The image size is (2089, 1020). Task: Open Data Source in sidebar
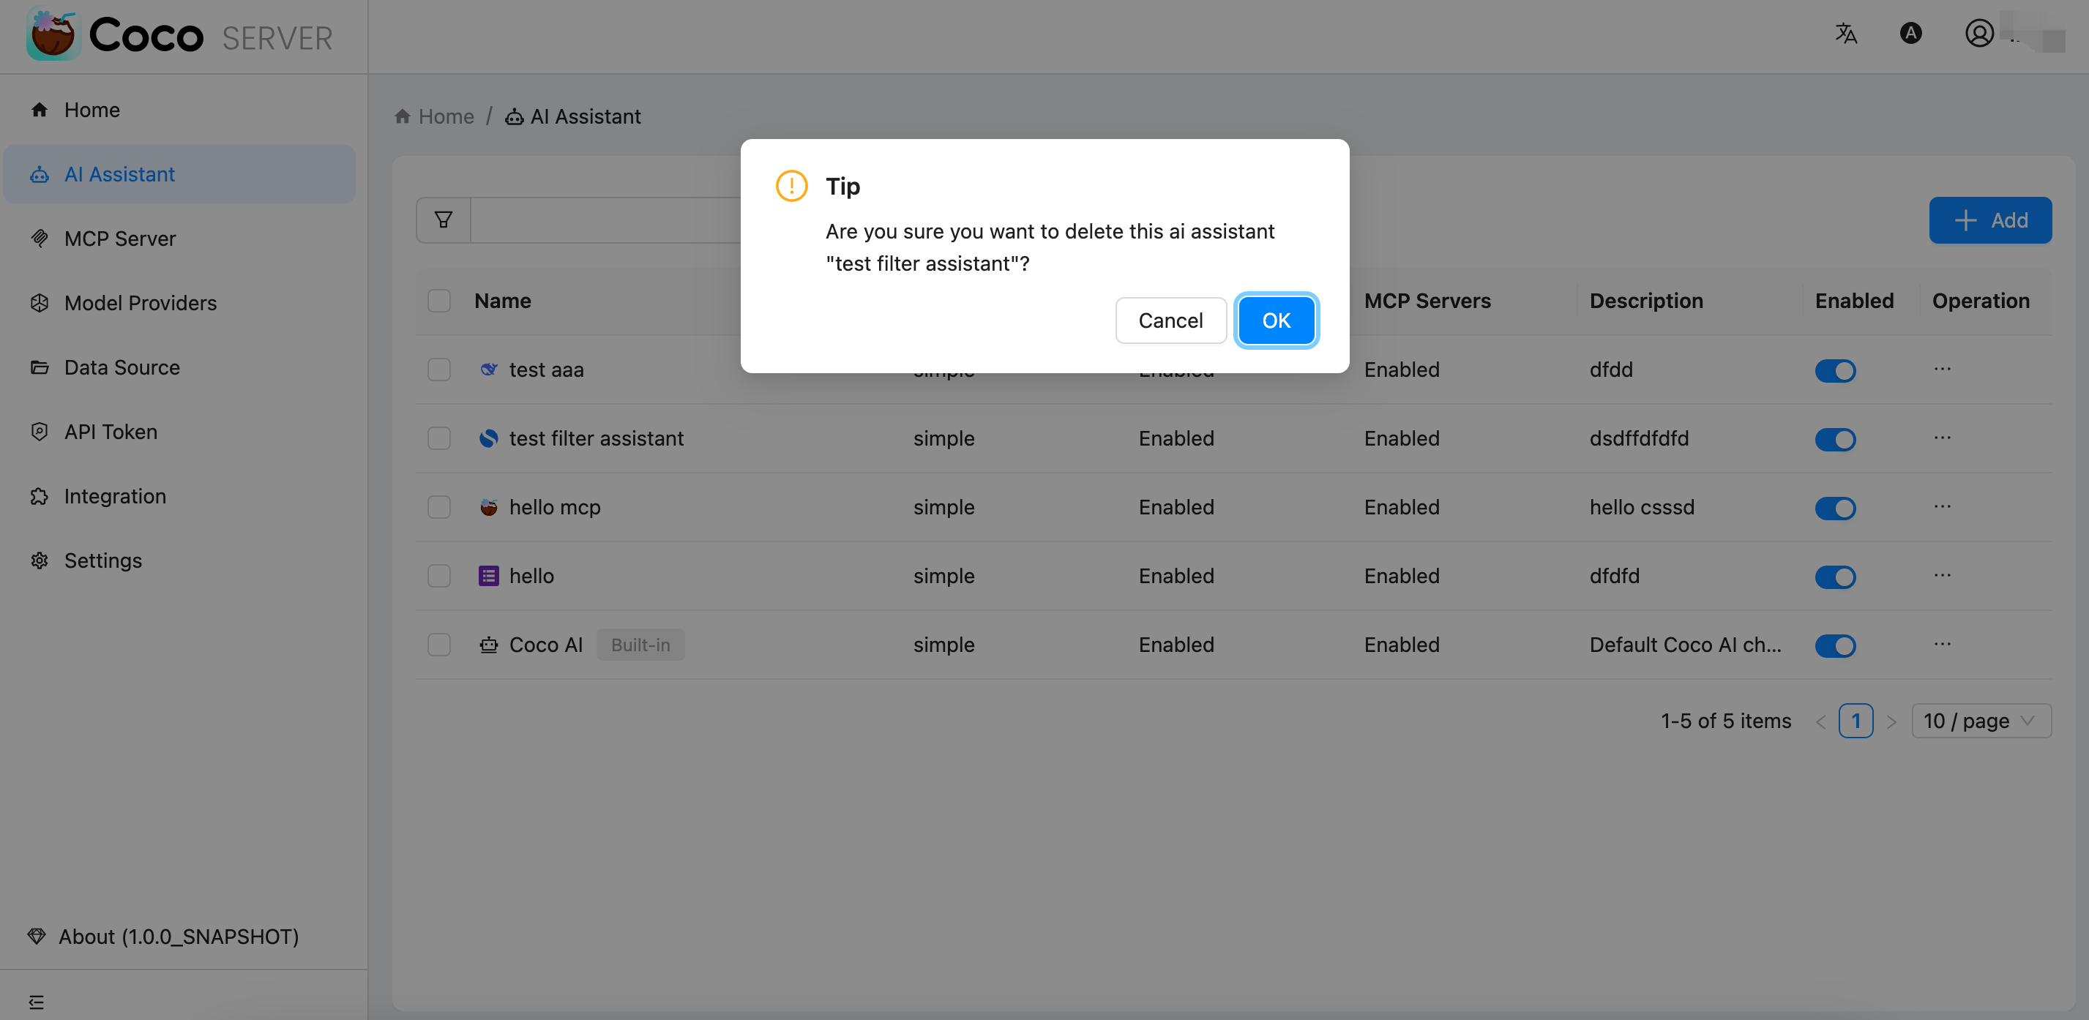179,367
